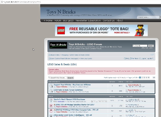161x117 pixels.
Task: Click the browser address bar URL
Action: pyautogui.click(x=22, y=2)
